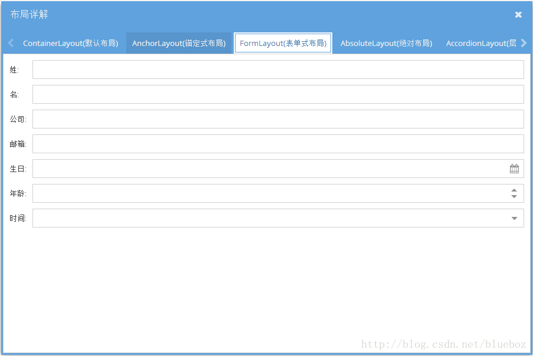The width and height of the screenshot is (533, 356).
Task: Click the 布局详解 window title
Action: point(30,15)
